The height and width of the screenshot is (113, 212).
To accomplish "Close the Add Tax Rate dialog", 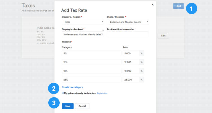I will pos(153,5).
